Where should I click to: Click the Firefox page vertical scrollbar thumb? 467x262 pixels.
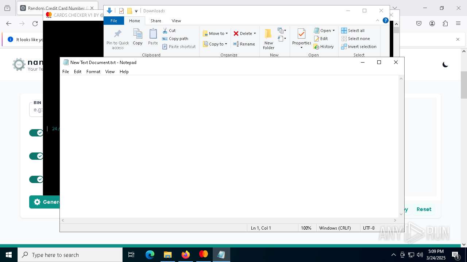[464, 85]
